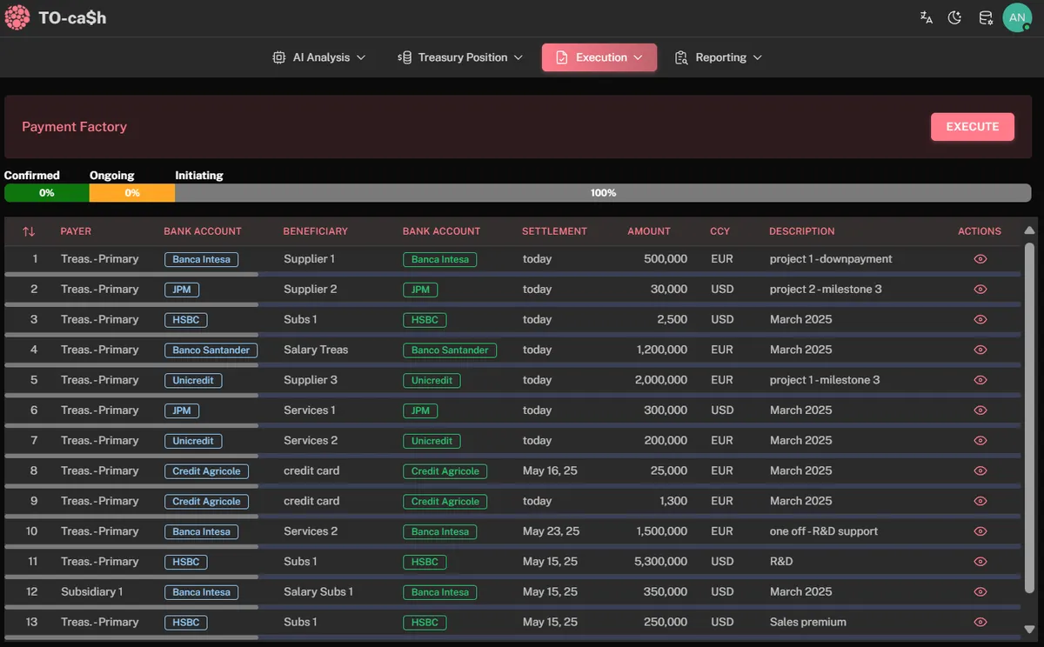Expand the Reporting dropdown
The width and height of the screenshot is (1044, 647).
click(719, 57)
